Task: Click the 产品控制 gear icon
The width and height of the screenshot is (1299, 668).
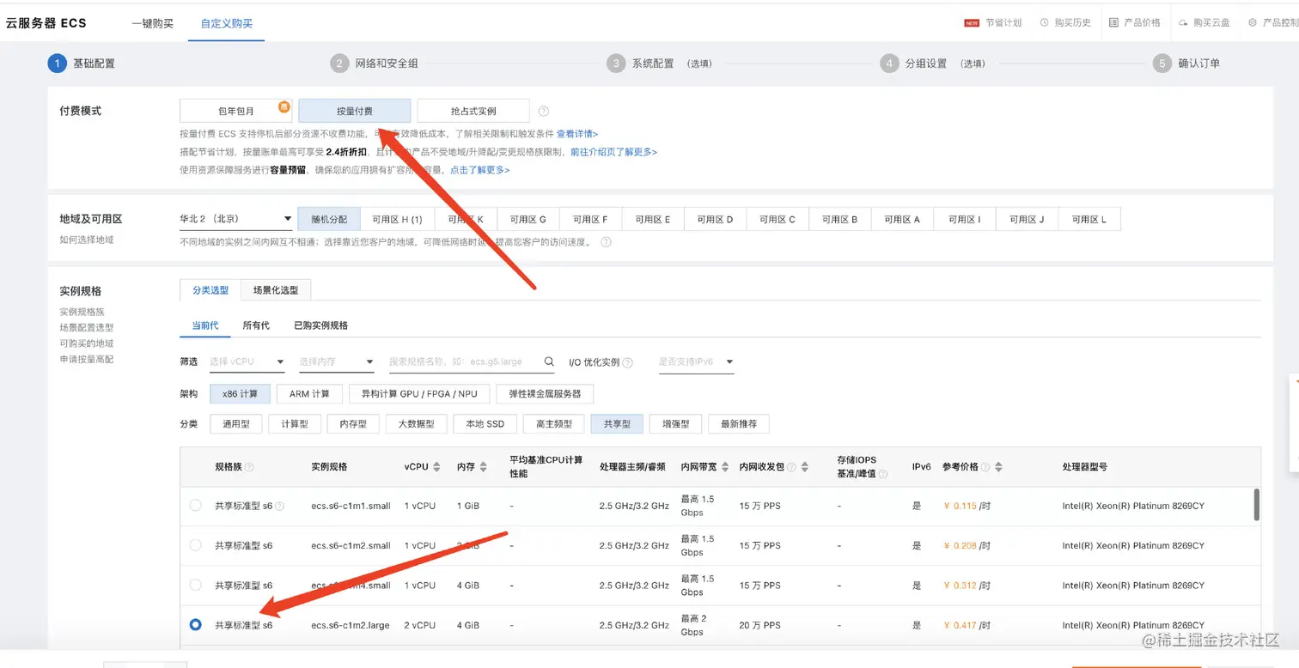Action: click(1253, 23)
